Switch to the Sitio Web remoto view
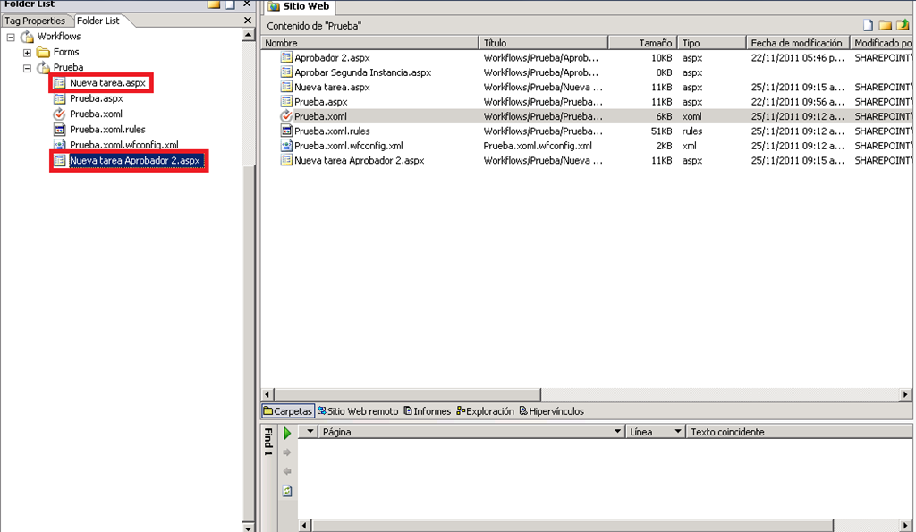916x532 pixels. [x=358, y=411]
